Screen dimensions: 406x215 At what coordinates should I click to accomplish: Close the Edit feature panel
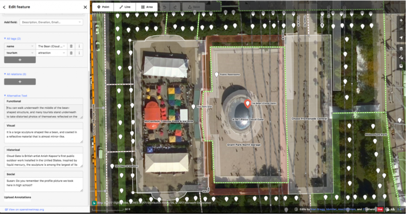click(x=85, y=7)
